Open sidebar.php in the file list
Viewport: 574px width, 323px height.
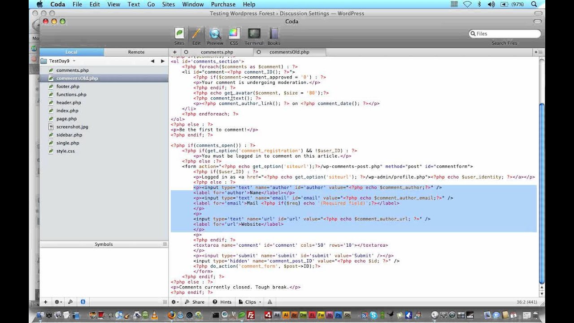[x=69, y=135]
